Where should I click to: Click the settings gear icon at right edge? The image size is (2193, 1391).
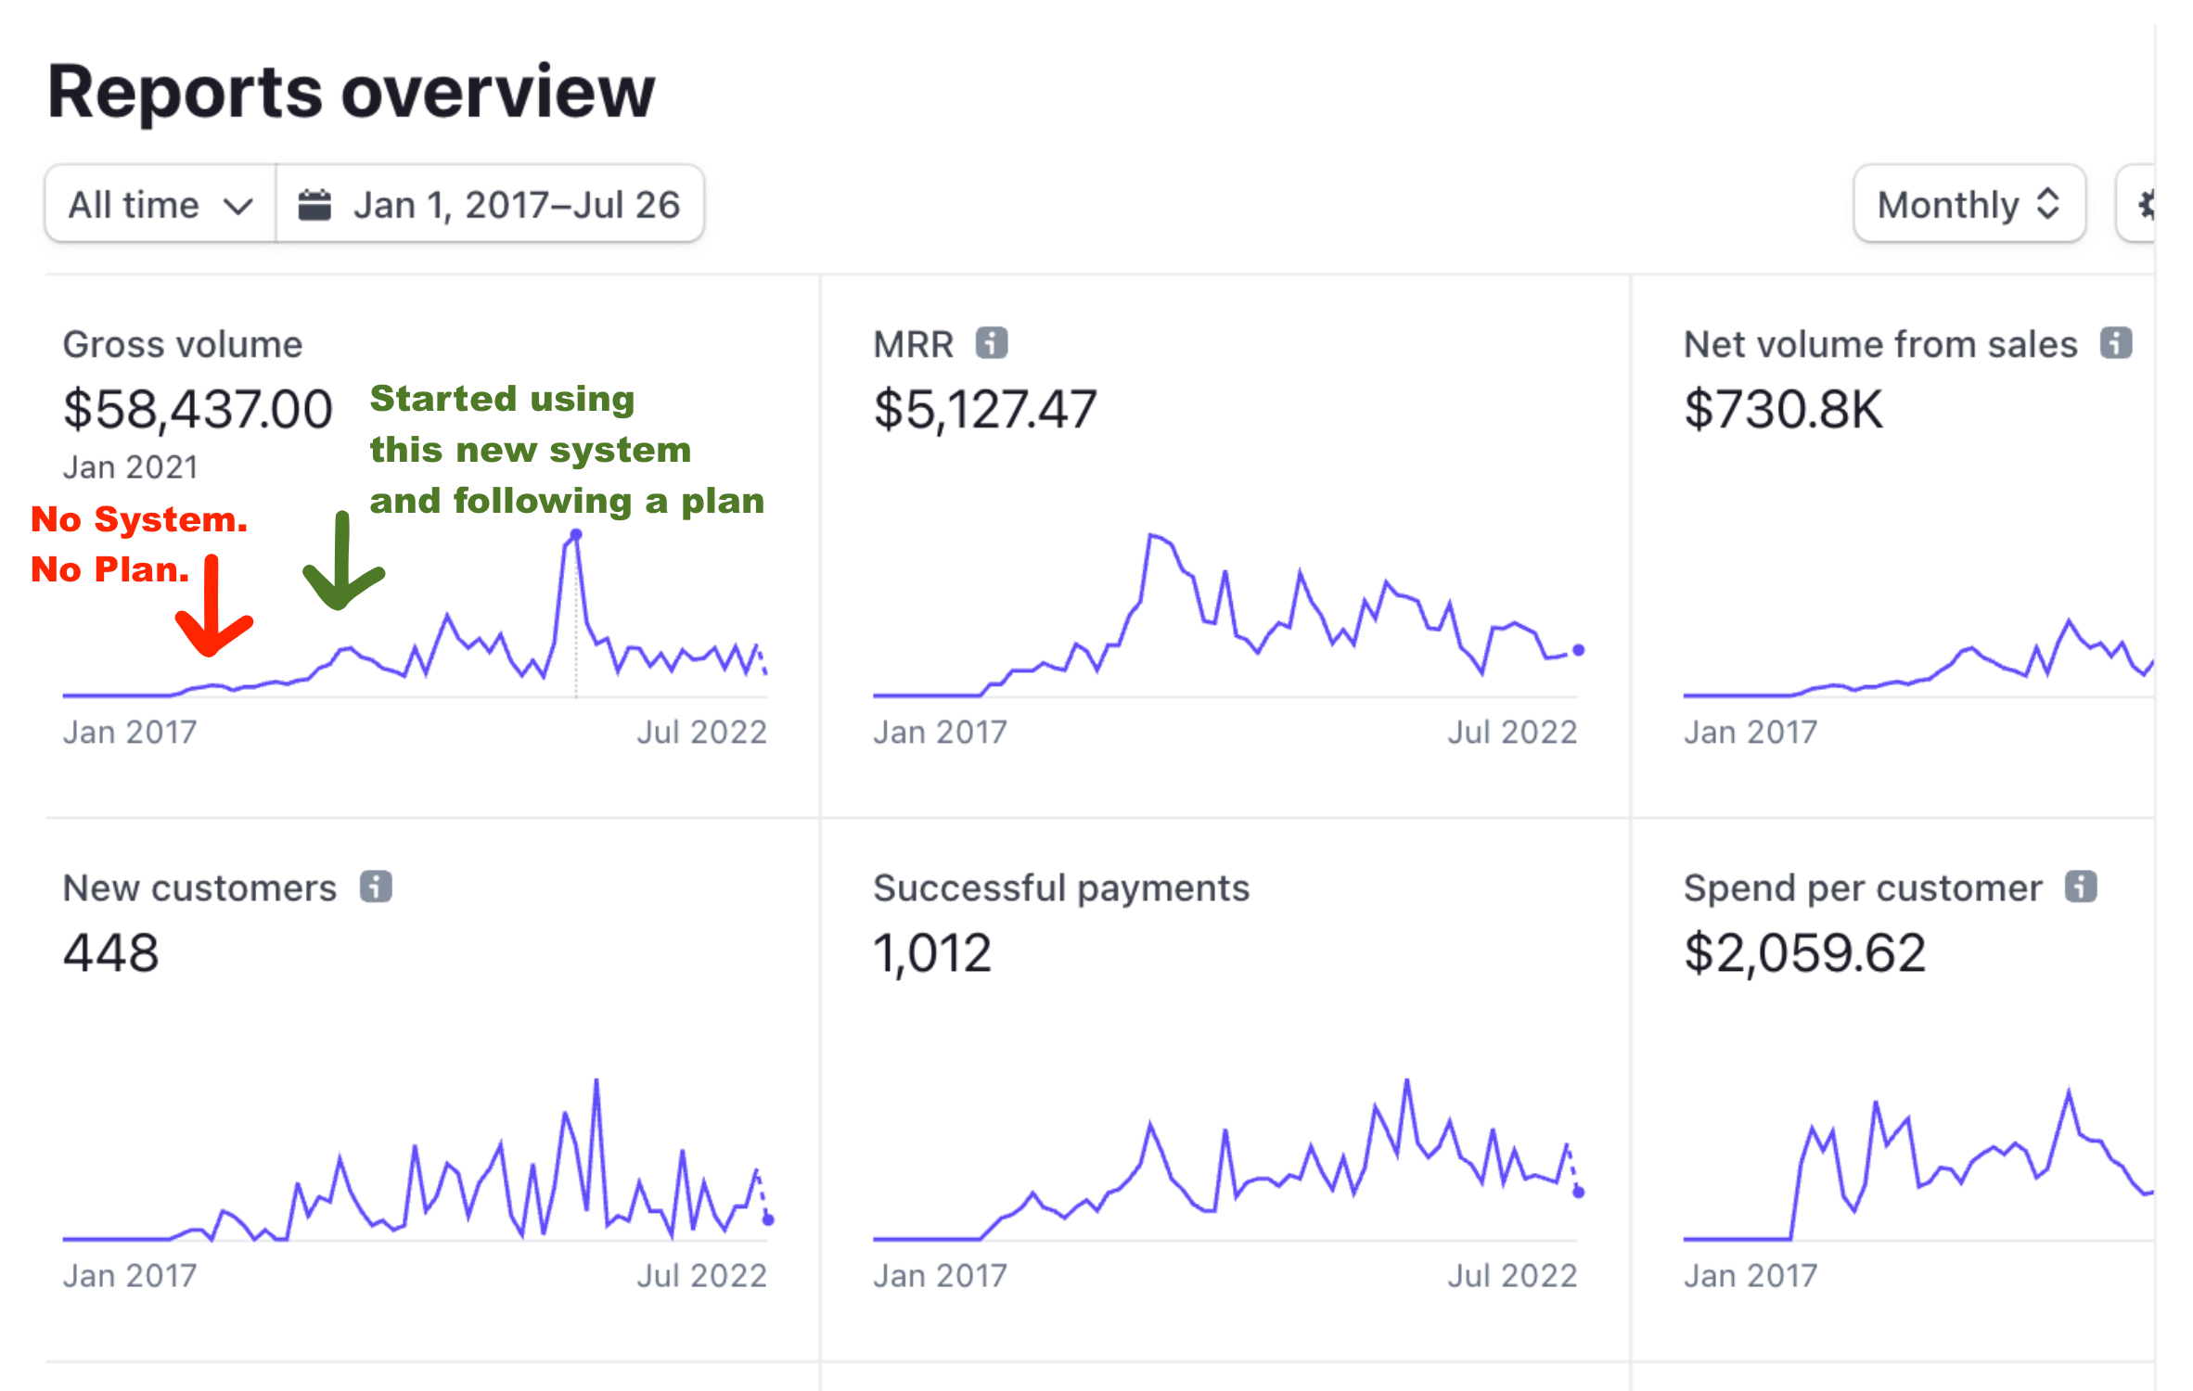point(2146,205)
